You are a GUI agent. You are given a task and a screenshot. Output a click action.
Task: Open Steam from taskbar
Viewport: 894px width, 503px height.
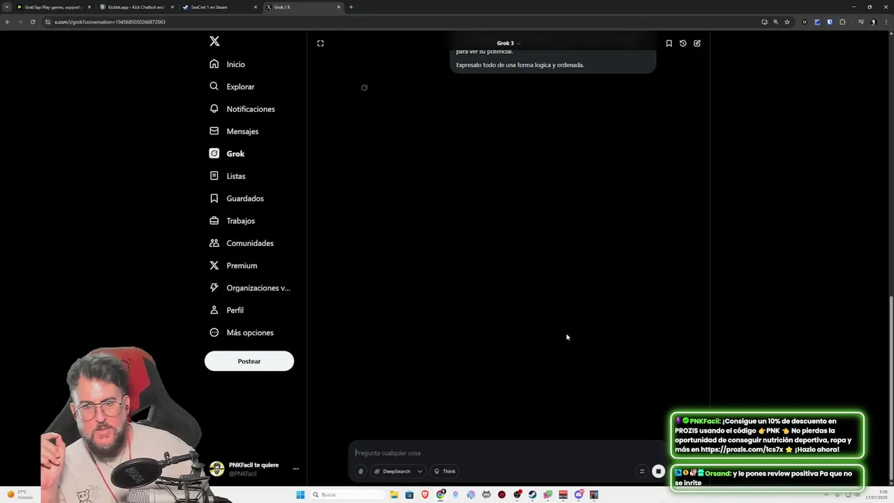tap(532, 495)
